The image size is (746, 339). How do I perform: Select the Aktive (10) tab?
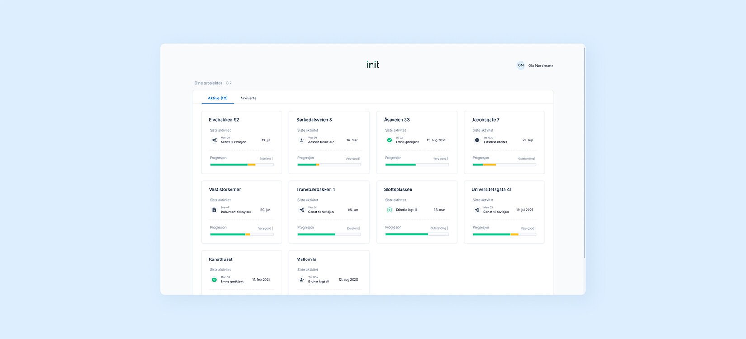217,98
